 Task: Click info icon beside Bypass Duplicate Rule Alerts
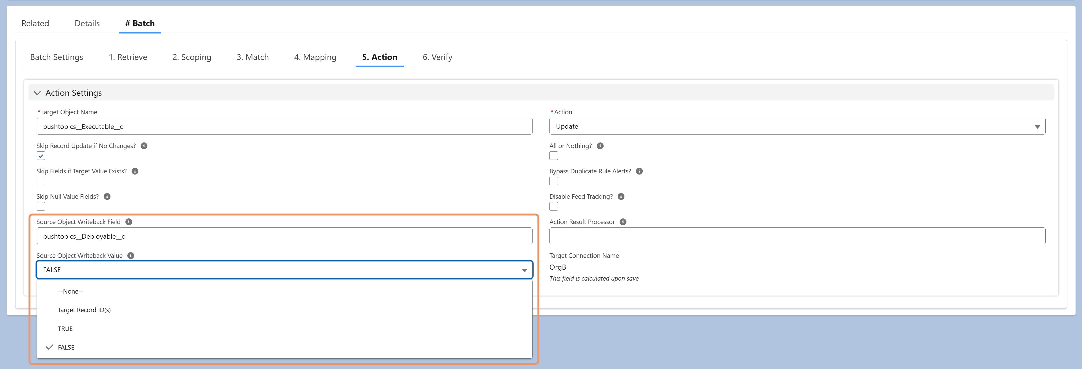(639, 171)
